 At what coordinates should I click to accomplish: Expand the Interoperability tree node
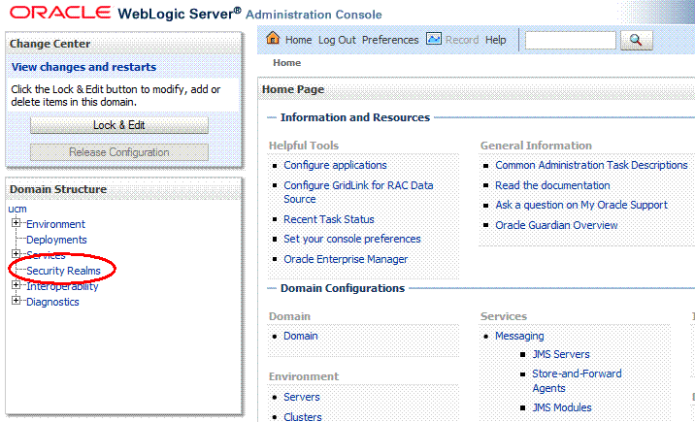16,284
